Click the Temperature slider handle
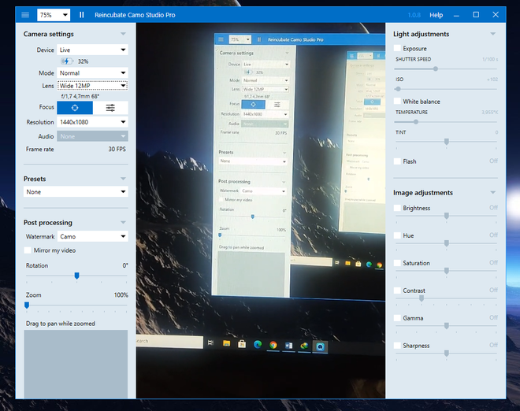The width and height of the screenshot is (520, 411). click(x=416, y=122)
